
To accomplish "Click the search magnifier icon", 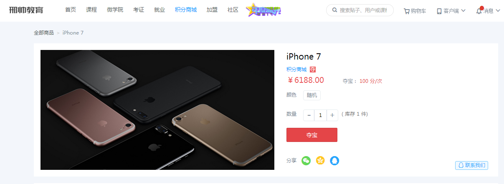I will point(334,10).
